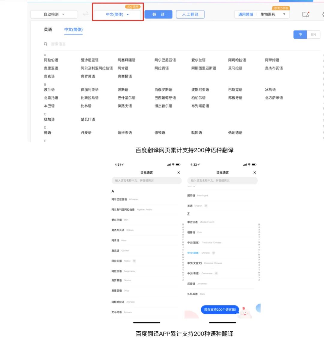Select the 英语 tab
This screenshot has height=352, width=324.
coord(48,29)
